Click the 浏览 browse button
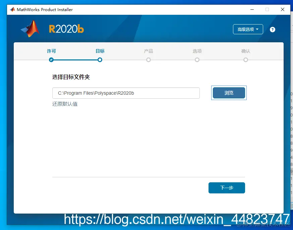The image size is (293, 230). point(229,93)
